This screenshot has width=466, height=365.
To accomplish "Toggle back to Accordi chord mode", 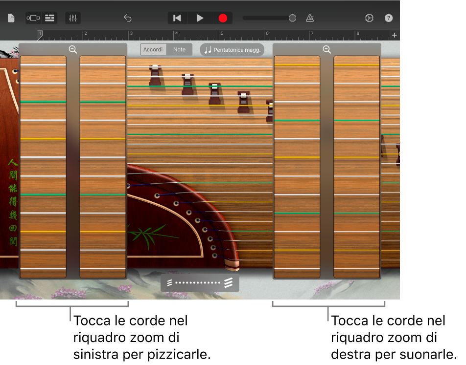I will click(153, 49).
